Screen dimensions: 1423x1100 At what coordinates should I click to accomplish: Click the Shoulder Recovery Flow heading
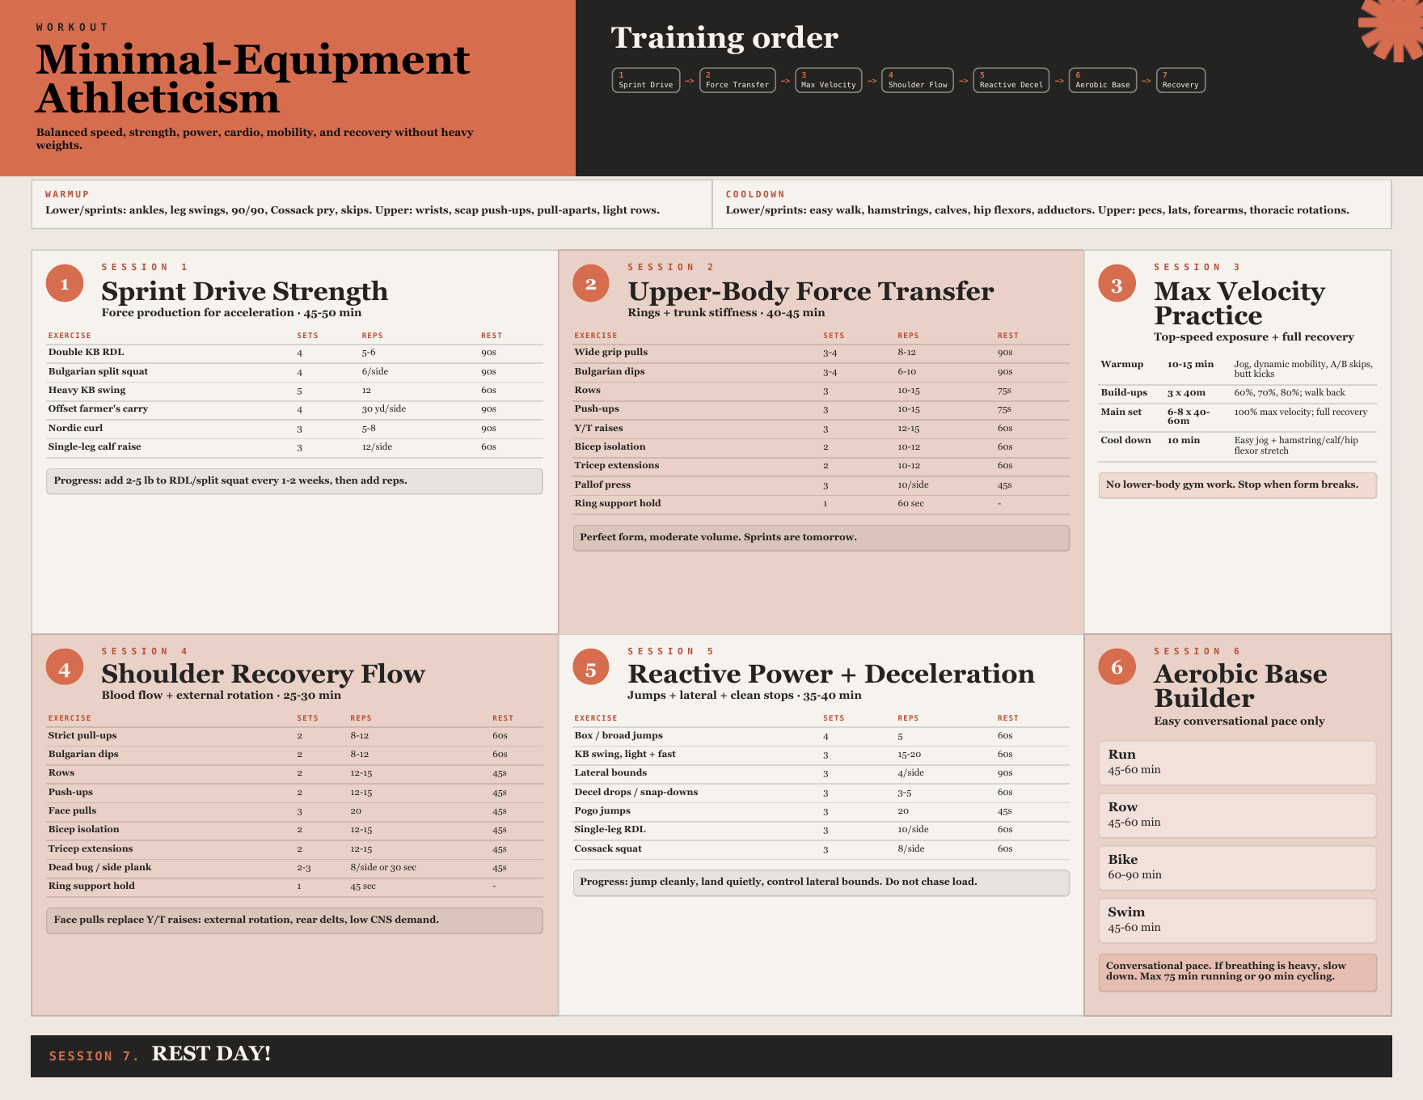click(263, 674)
